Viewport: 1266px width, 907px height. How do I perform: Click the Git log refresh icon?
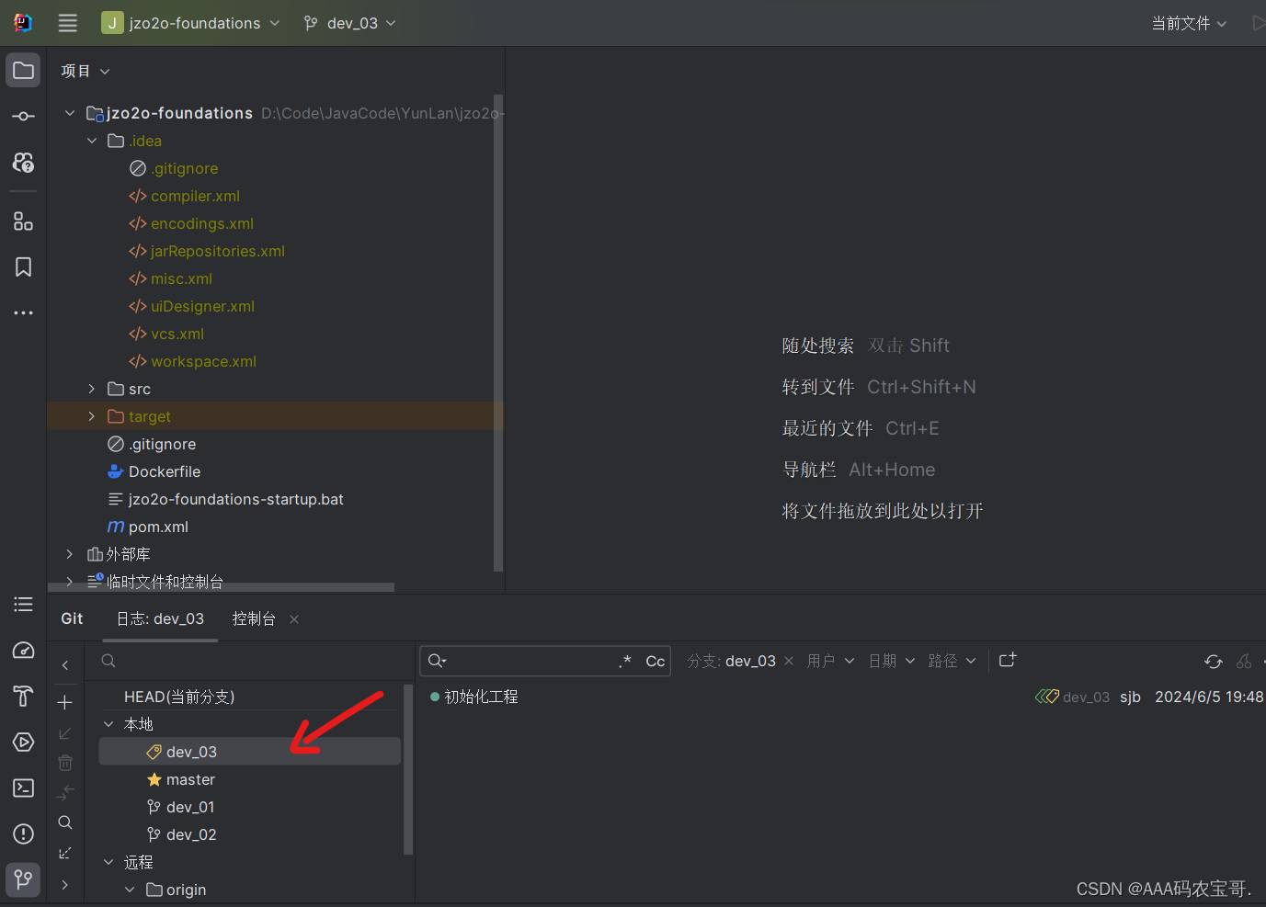(1214, 661)
